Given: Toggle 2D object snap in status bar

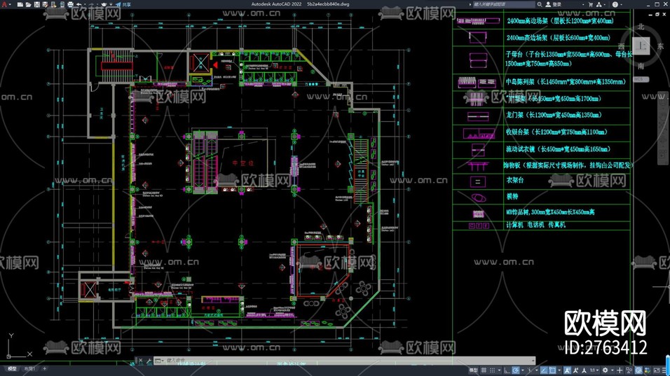Looking at the screenshot, I should (x=552, y=370).
